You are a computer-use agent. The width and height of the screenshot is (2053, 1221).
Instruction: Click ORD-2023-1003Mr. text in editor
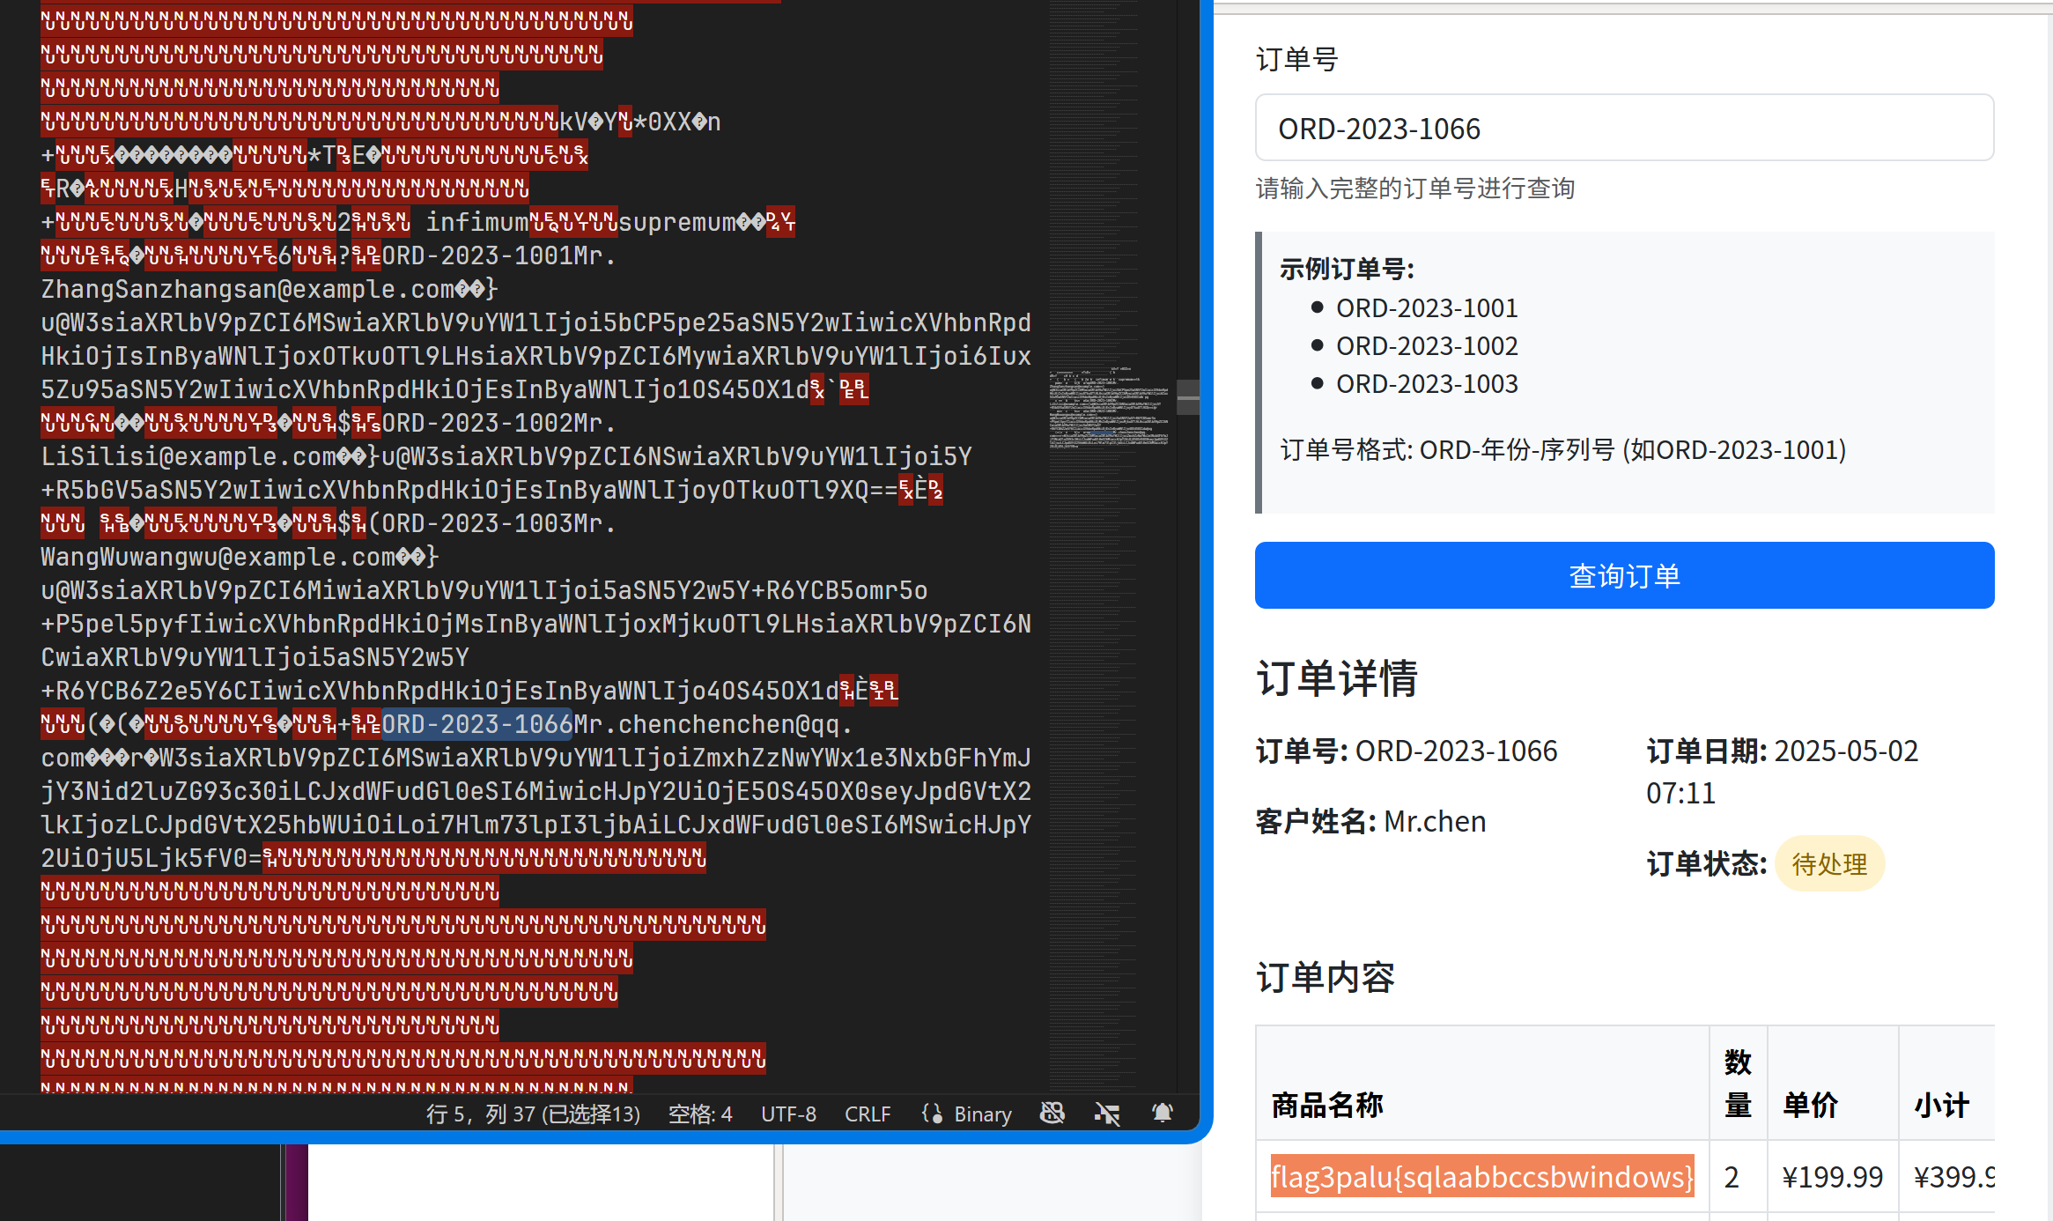coord(498,523)
